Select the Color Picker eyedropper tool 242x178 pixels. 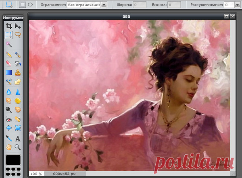pos(8,138)
